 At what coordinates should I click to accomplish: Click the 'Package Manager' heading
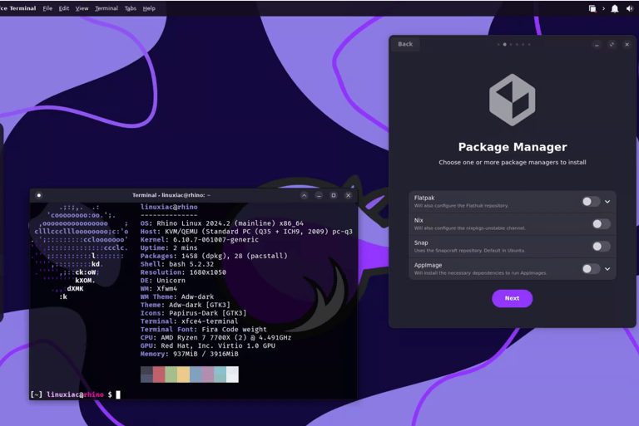coord(513,147)
